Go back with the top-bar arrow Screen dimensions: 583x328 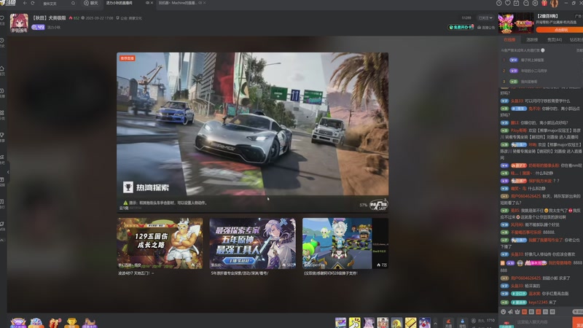(25, 3)
